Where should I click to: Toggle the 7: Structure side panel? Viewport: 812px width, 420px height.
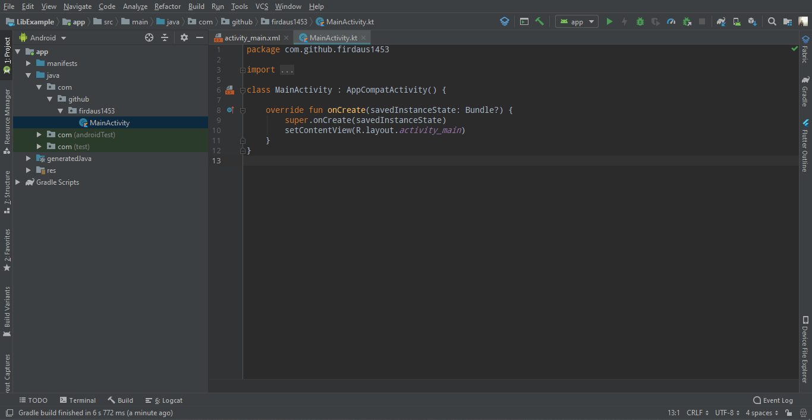pyautogui.click(x=7, y=192)
